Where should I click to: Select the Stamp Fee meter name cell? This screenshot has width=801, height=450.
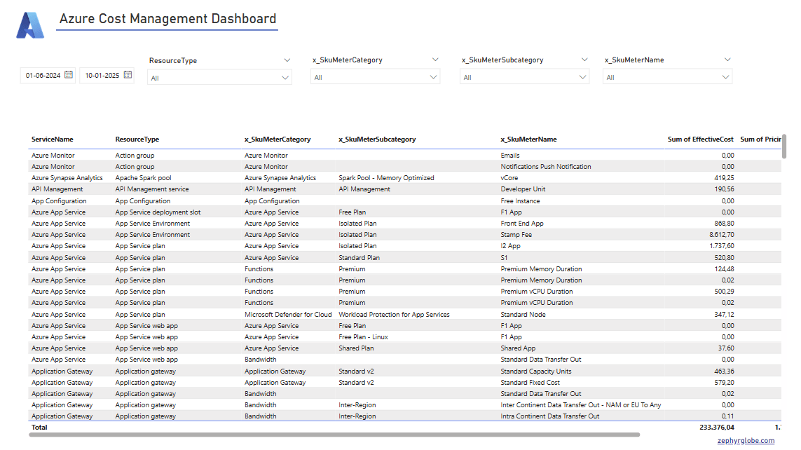point(516,234)
